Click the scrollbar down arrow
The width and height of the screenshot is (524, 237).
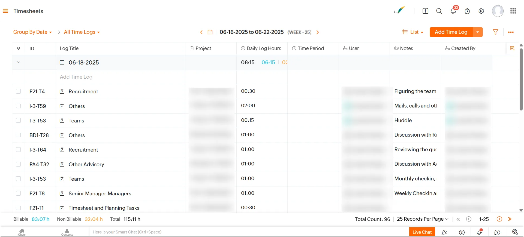point(521,210)
